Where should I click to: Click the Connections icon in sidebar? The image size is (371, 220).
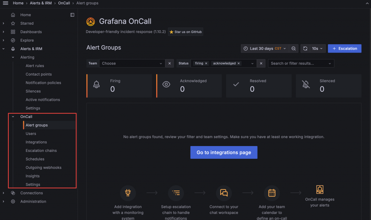13,193
